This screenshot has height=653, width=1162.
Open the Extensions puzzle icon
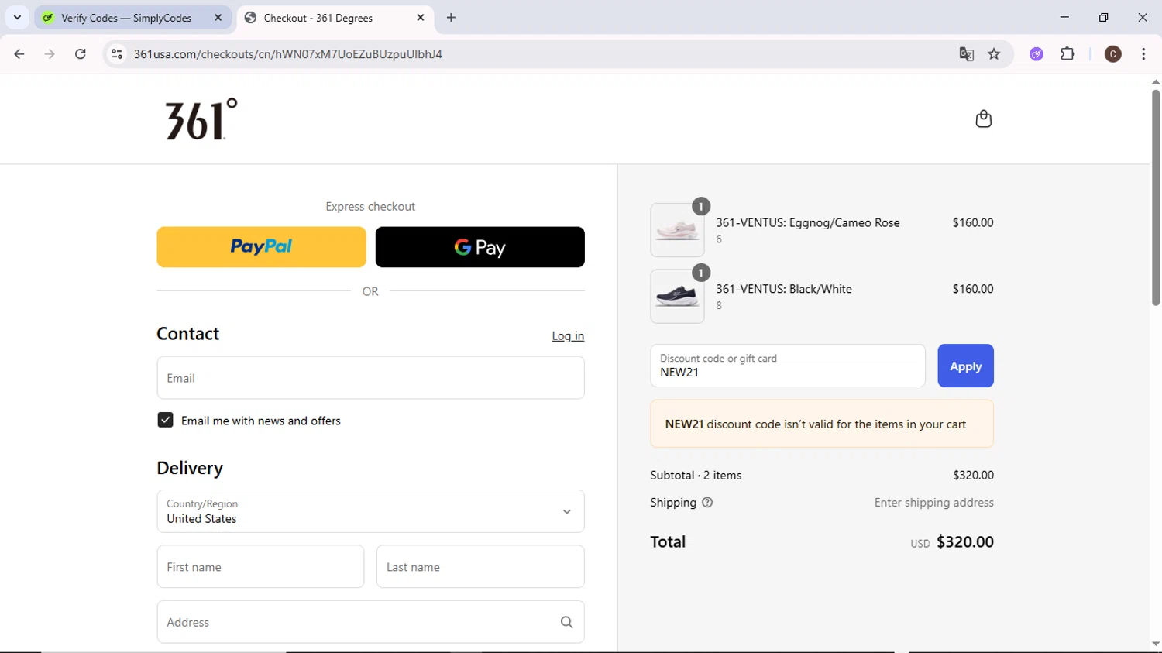tap(1067, 54)
